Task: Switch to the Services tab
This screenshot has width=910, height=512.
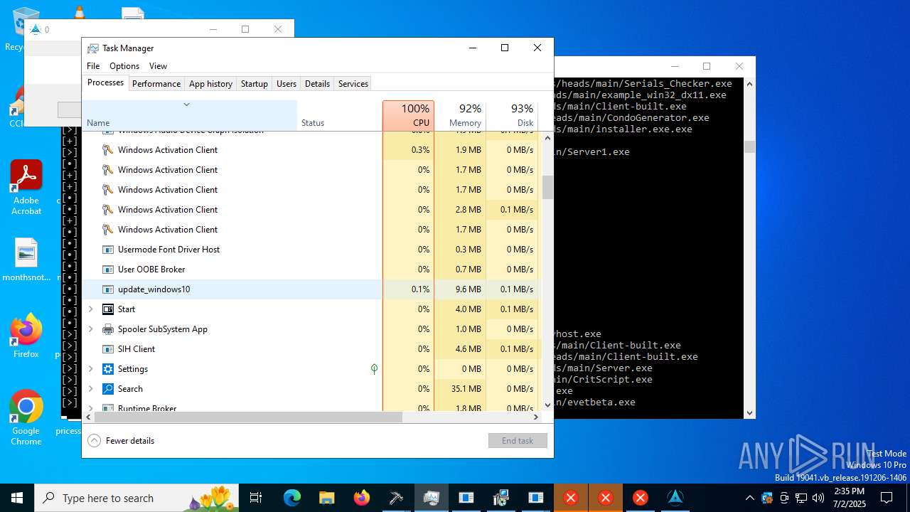Action: pos(353,83)
